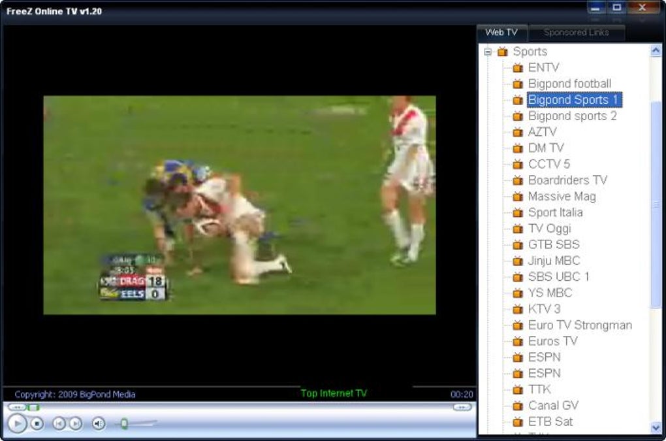Mute the audio with speaker icon
This screenshot has height=441, width=666.
(99, 423)
